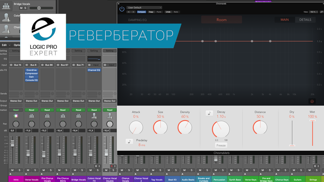Click Chorus Vocal Double microphone icon
This screenshot has width=324, height=182.
(x=110, y=116)
